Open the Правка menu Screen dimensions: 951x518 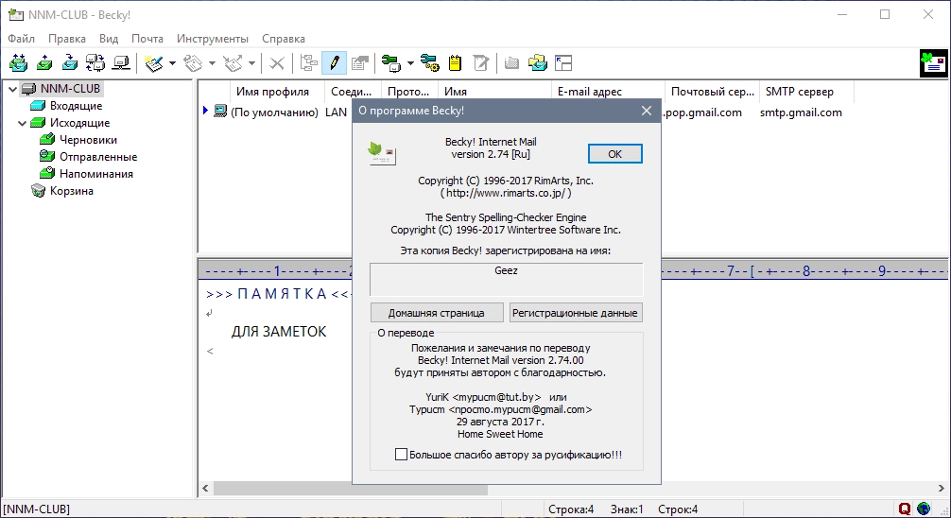(x=67, y=38)
